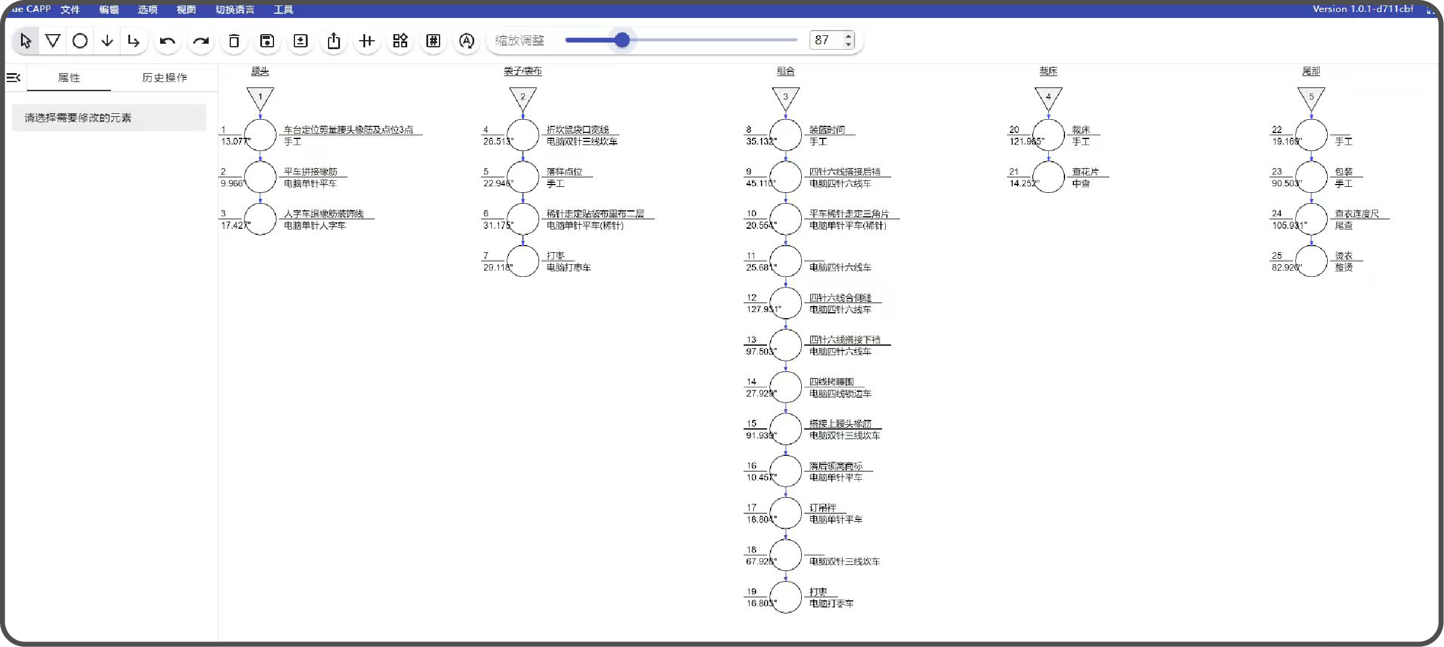Open the 工具 menu
This screenshot has height=647, width=1444.
point(284,10)
